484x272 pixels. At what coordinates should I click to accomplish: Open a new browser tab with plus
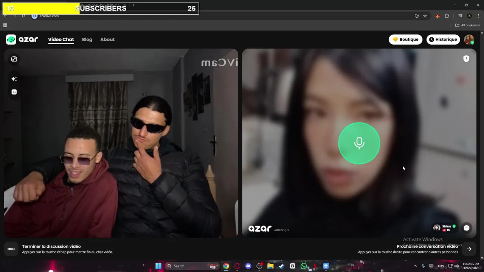(133, 5)
